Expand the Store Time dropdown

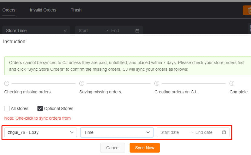coord(36,30)
